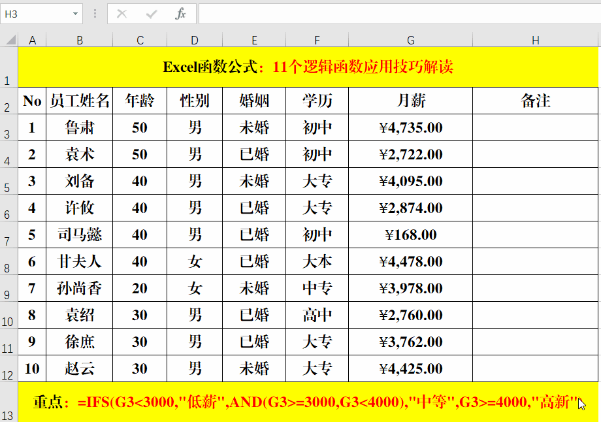
Task: Click salary cell ¥4,095.00
Action: click(410, 182)
